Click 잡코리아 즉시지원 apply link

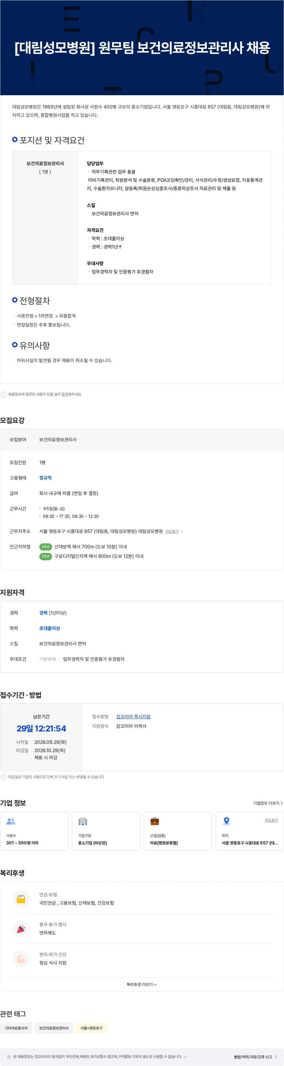[133, 716]
